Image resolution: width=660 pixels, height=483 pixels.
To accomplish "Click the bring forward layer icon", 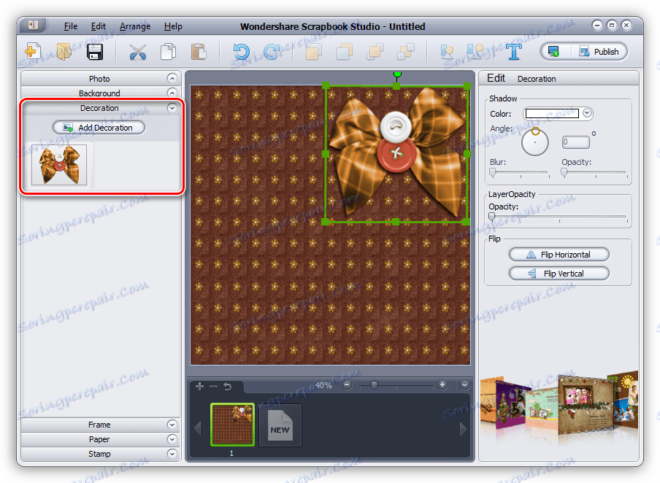I will pyautogui.click(x=375, y=52).
